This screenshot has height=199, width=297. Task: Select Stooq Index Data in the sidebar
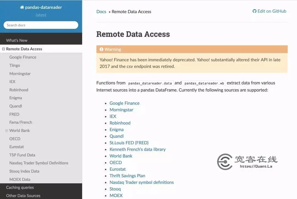pyautogui.click(x=24, y=171)
